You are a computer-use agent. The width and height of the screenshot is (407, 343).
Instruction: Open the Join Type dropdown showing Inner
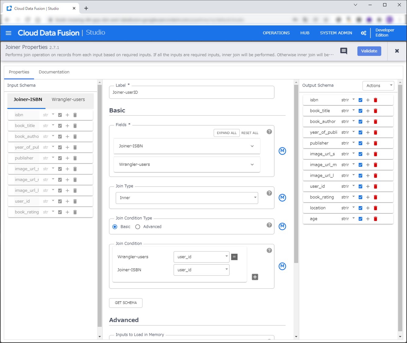coord(187,198)
